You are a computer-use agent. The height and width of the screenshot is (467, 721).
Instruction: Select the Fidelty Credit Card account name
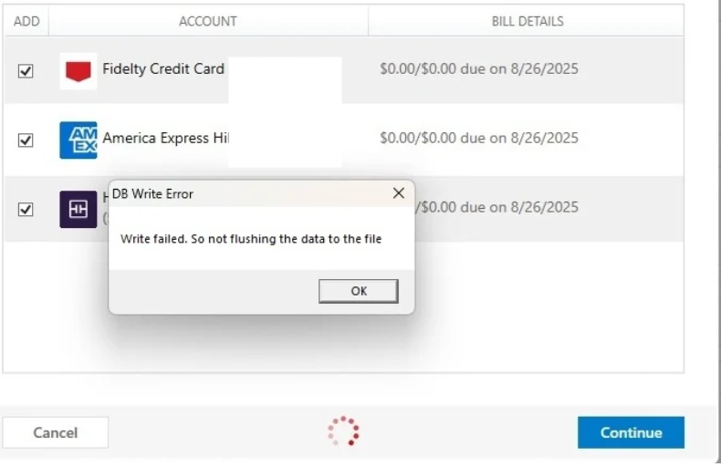pos(163,69)
